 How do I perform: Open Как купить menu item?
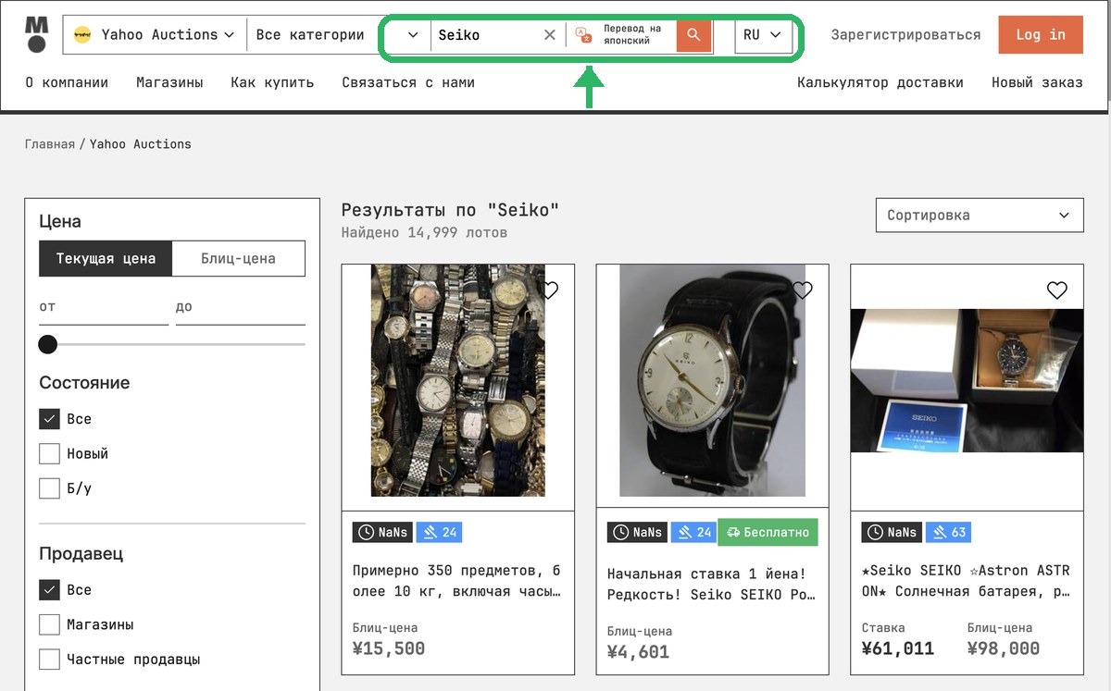(x=272, y=82)
